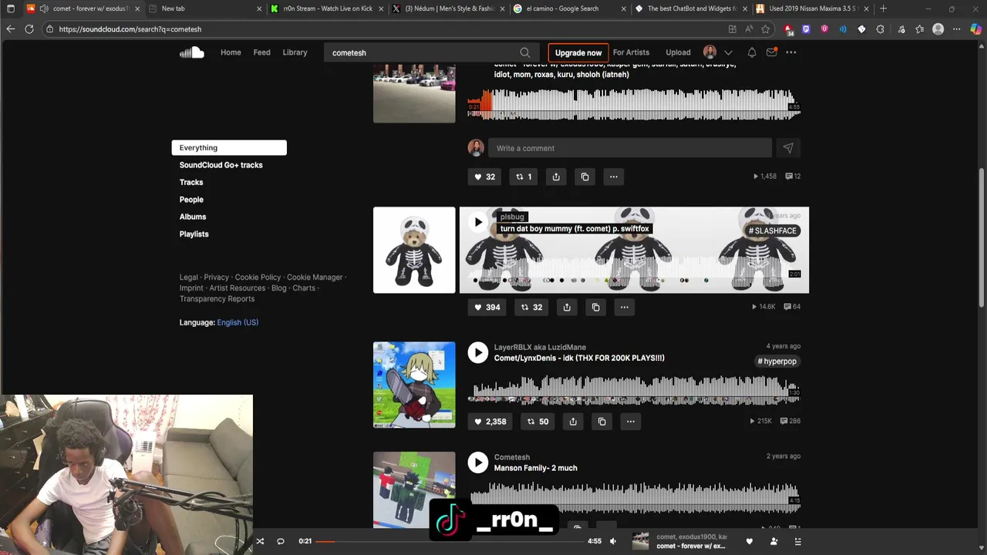This screenshot has height=555, width=987.
Task: Open For Artists link
Action: pyautogui.click(x=631, y=52)
